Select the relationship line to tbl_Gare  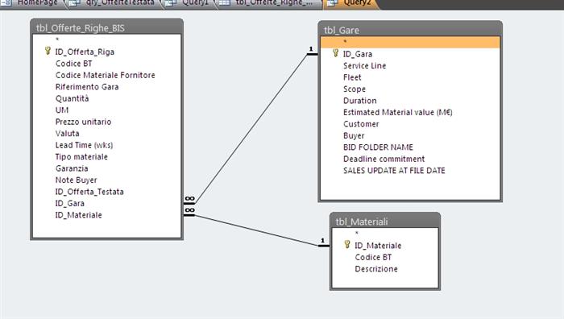coord(251,128)
